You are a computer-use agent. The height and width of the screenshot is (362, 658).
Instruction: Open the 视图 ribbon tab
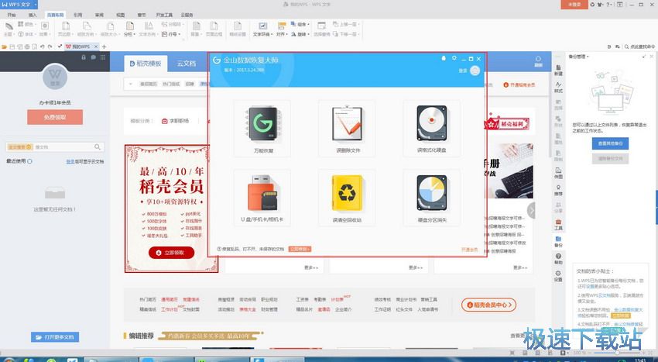121,15
